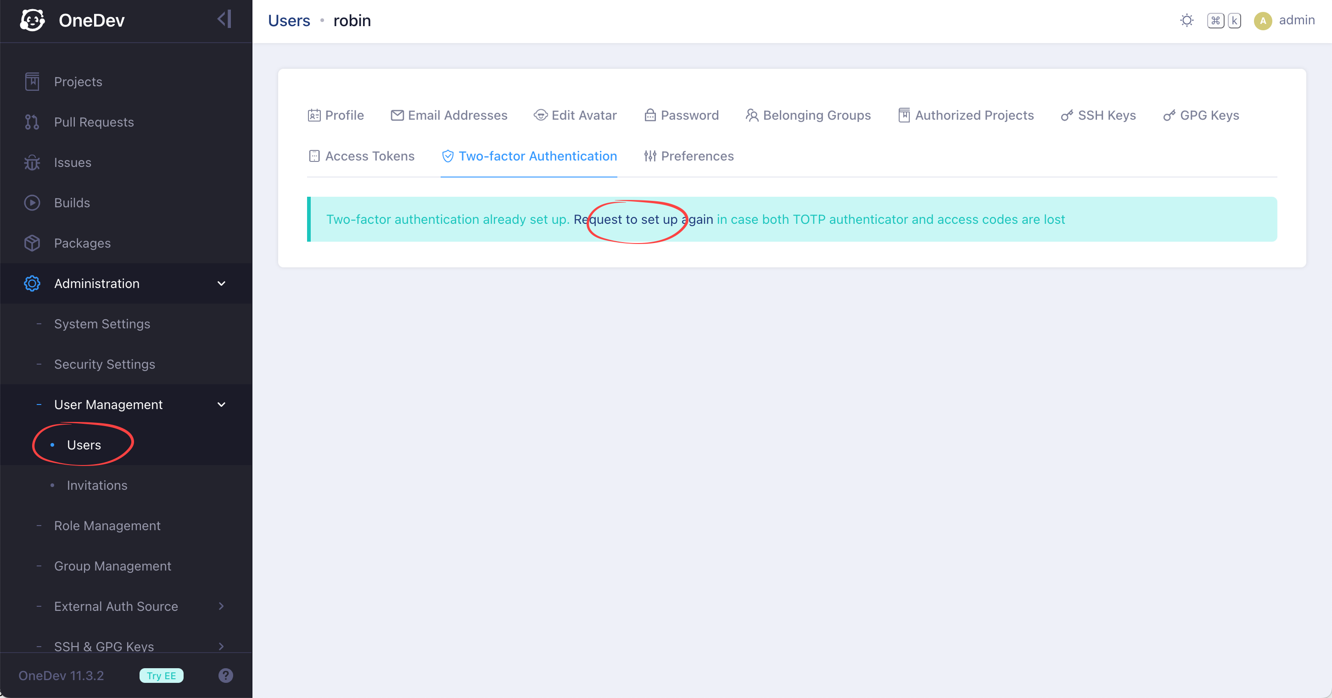
Task: Toggle light/dark theme sun icon
Action: (x=1186, y=21)
